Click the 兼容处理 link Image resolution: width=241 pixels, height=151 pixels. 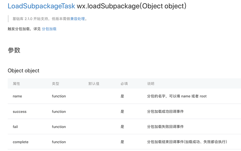78,19
